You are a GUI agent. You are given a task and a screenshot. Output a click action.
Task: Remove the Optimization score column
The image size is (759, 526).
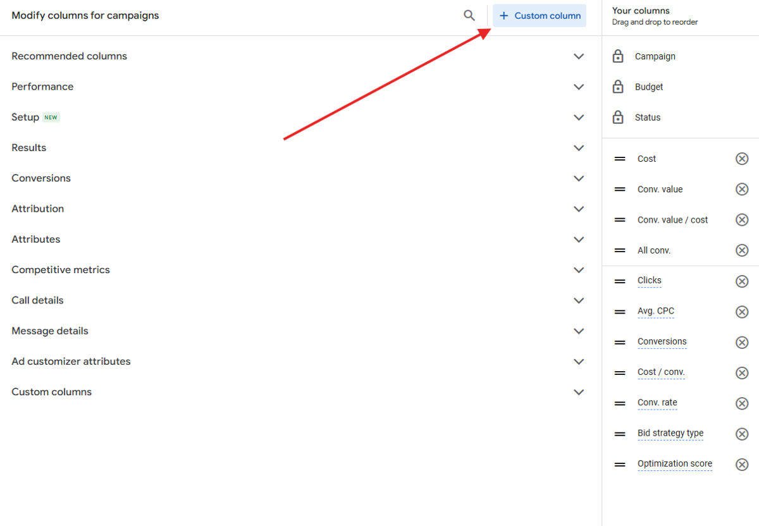point(742,464)
